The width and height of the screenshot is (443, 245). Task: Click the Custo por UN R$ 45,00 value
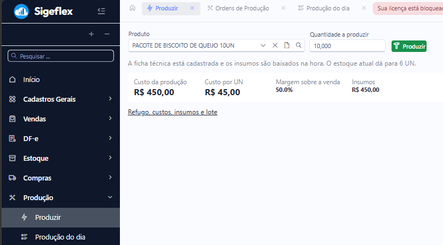pyautogui.click(x=222, y=92)
